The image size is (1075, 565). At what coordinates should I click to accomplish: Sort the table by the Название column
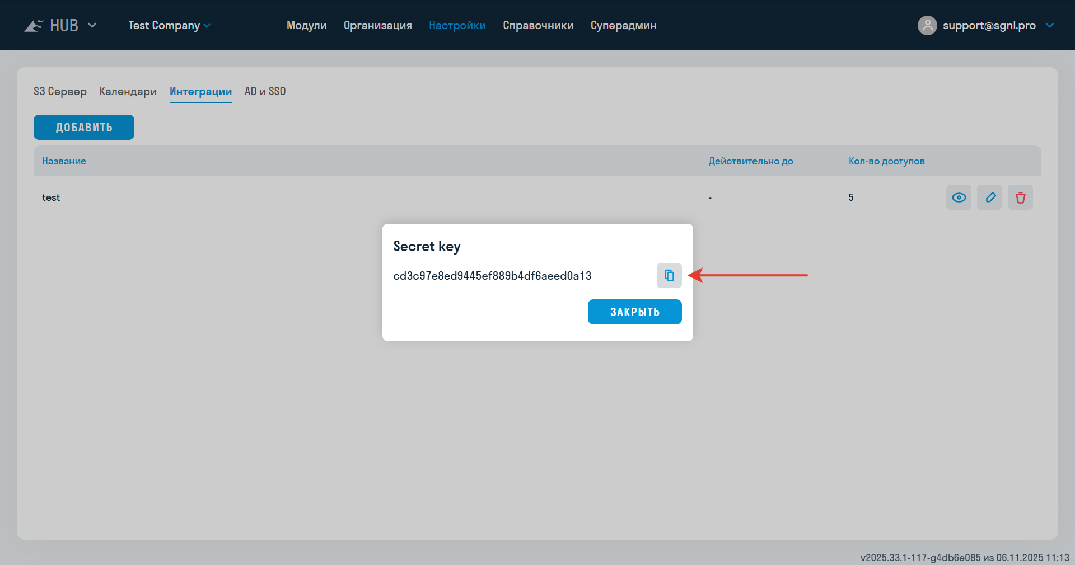64,161
